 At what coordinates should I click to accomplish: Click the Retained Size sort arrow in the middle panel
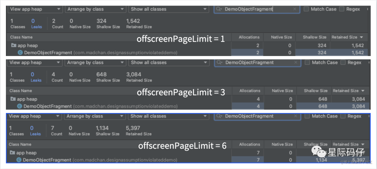coord(363,91)
